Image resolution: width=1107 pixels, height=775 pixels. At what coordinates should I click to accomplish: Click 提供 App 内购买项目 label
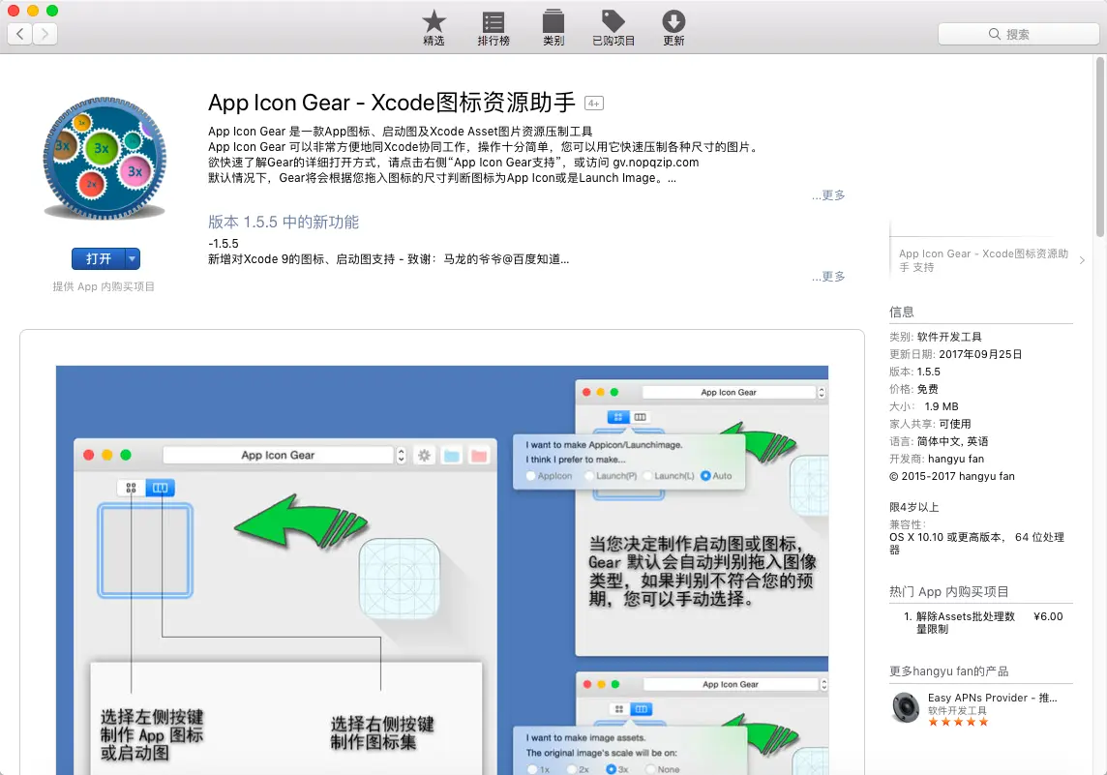(104, 286)
